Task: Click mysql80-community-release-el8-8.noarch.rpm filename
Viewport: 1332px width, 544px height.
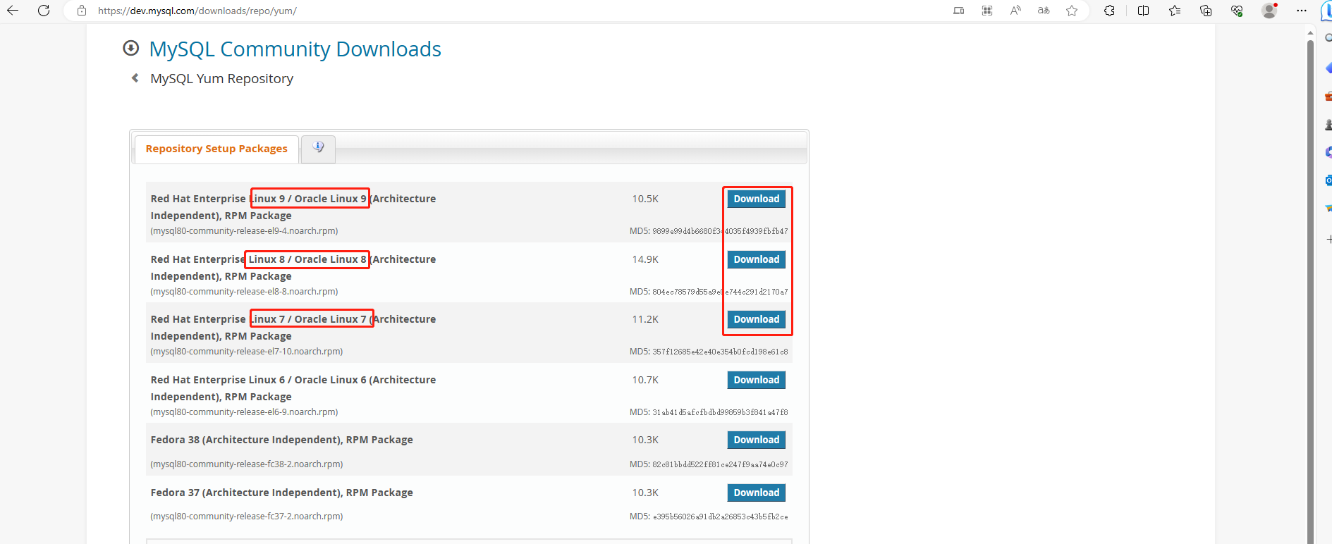Action: (x=244, y=292)
